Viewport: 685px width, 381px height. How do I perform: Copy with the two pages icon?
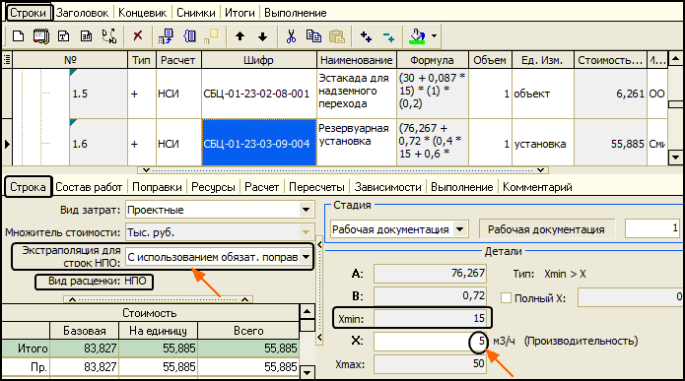tap(313, 36)
